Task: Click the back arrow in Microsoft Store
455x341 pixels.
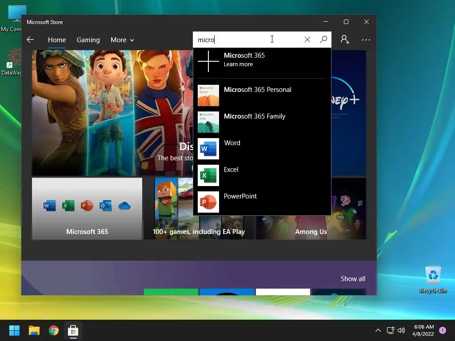Action: pos(30,40)
